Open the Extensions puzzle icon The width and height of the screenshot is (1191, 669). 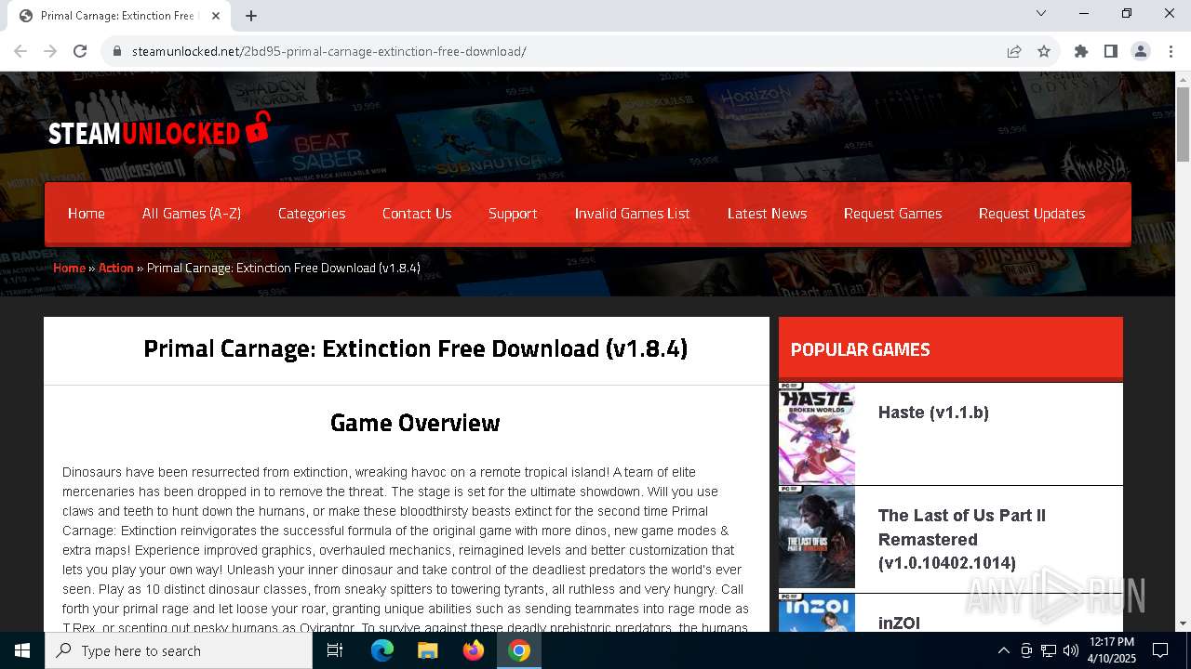pyautogui.click(x=1081, y=51)
